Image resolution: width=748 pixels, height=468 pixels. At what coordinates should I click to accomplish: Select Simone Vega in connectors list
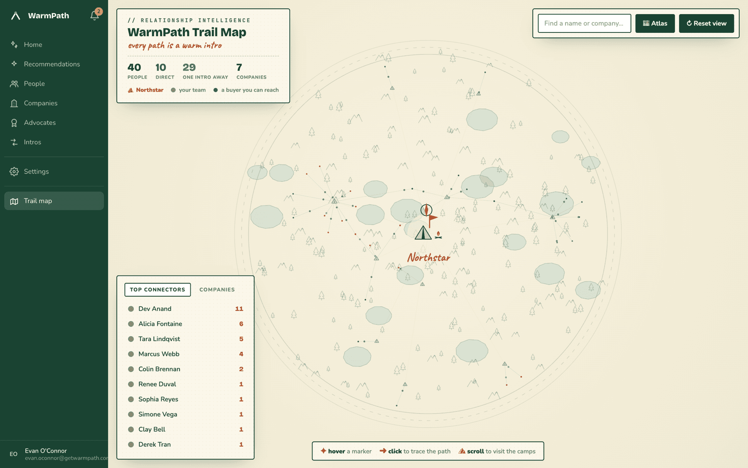[185, 414]
